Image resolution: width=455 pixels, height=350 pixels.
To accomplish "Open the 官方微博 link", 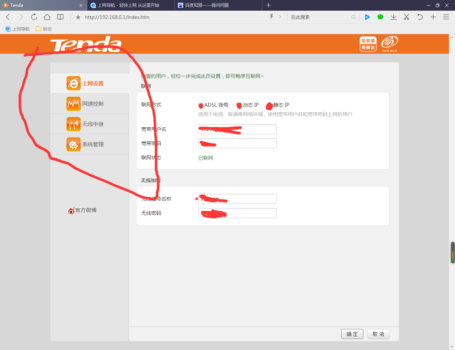I will pos(86,210).
